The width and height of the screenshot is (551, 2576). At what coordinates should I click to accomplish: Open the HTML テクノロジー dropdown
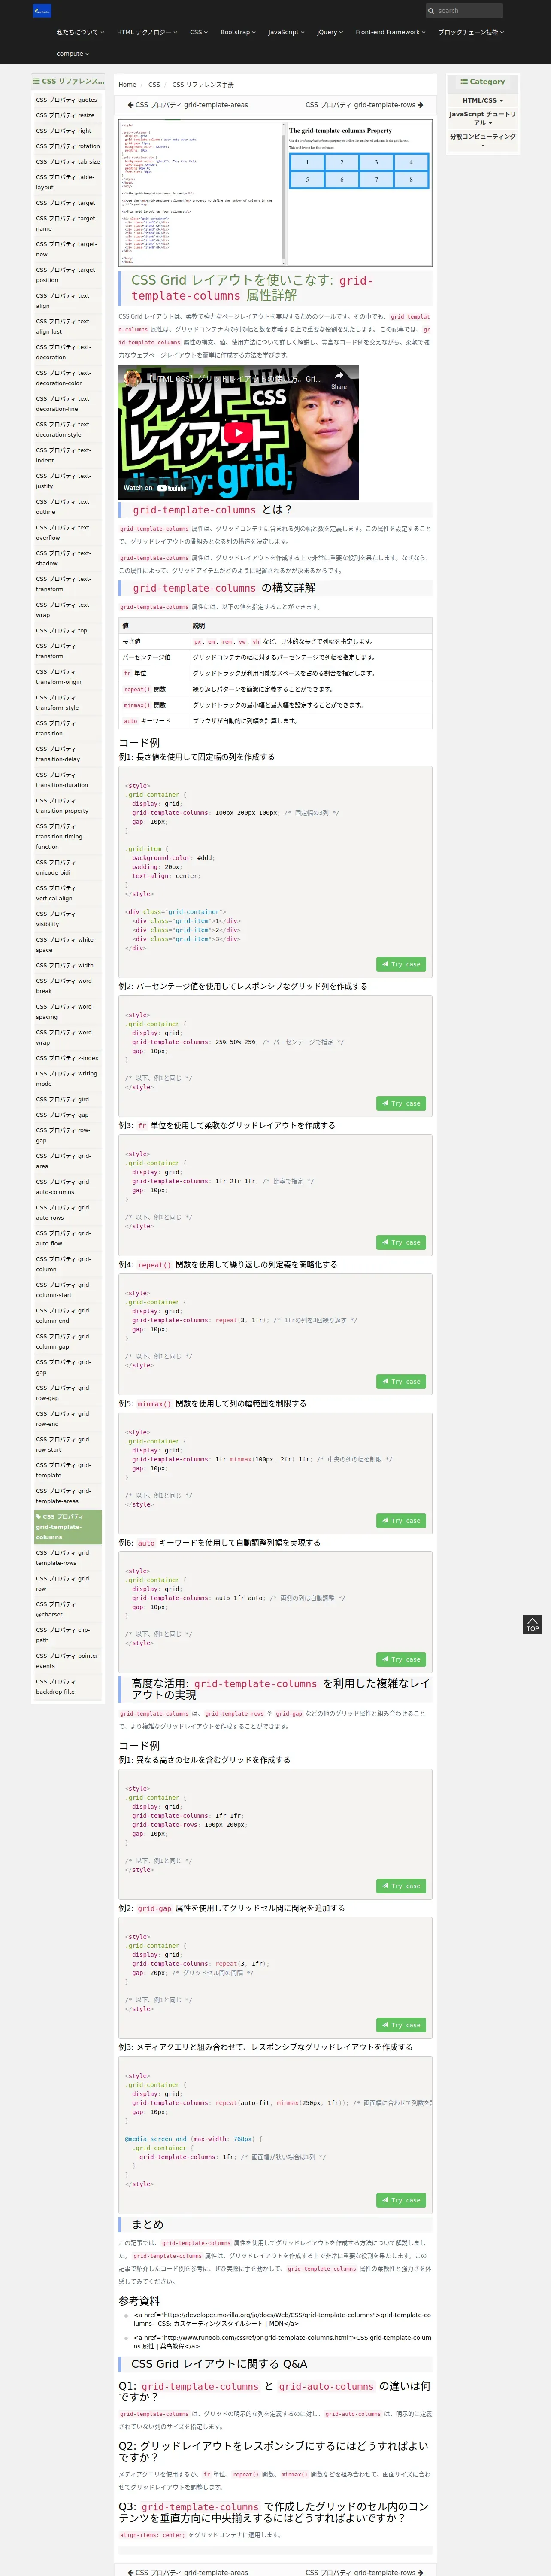pyautogui.click(x=147, y=32)
